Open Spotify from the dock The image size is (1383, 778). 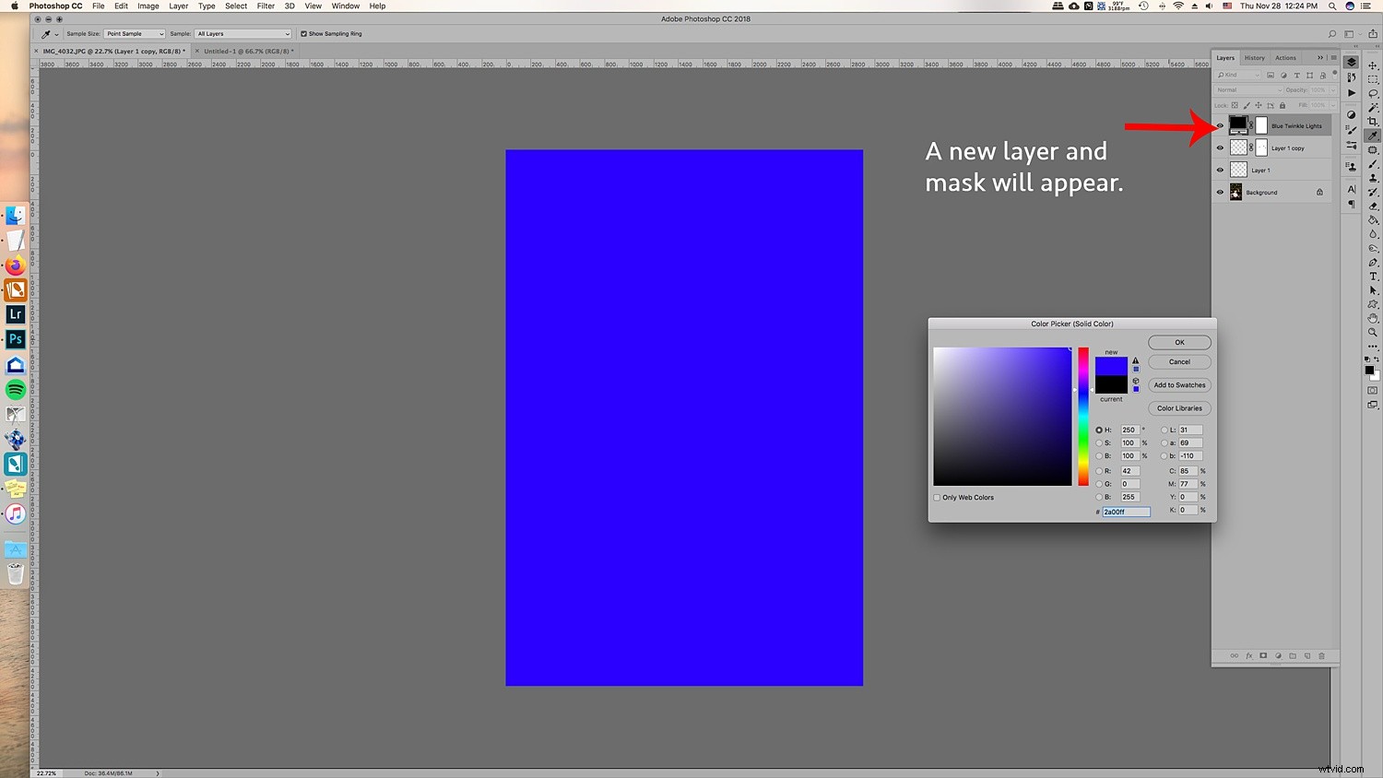[x=16, y=390]
